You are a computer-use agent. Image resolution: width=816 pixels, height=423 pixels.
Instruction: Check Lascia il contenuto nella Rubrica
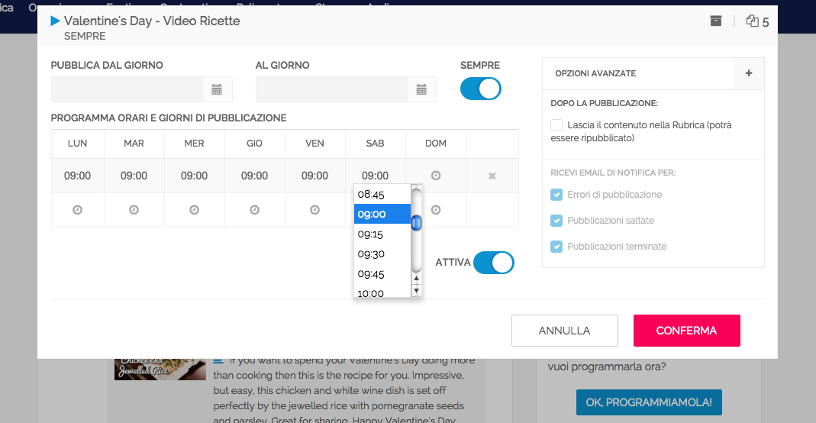[556, 125]
